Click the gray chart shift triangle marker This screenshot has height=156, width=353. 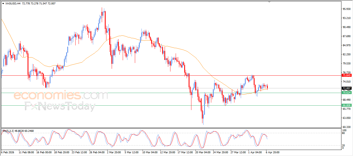pos(269,2)
